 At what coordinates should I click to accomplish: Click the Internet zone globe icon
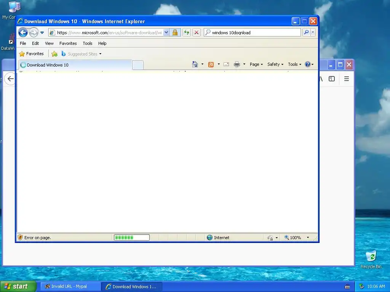tap(210, 238)
